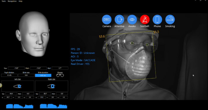The width and height of the screenshot is (208, 110).
Task: Click the 3D head model preview
Action: coord(33,34)
